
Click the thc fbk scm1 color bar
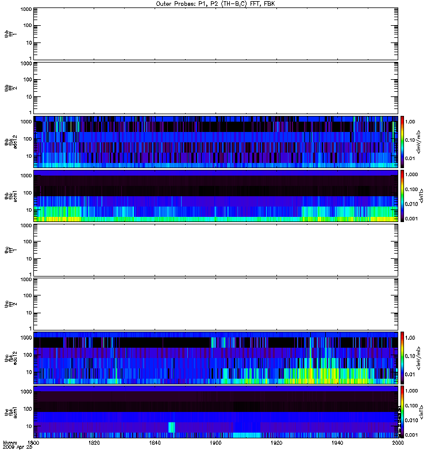(x=402, y=412)
